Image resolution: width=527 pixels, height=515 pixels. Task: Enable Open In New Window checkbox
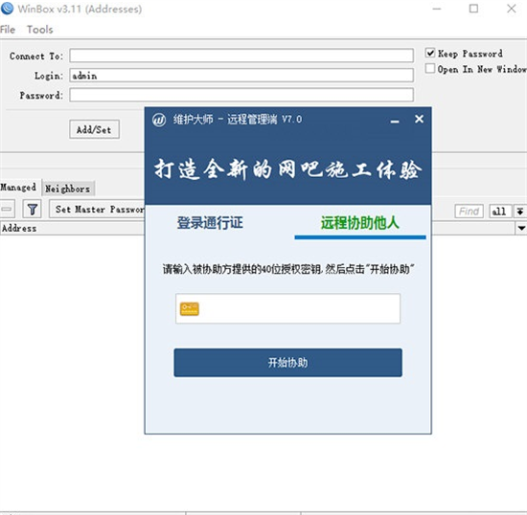[430, 69]
